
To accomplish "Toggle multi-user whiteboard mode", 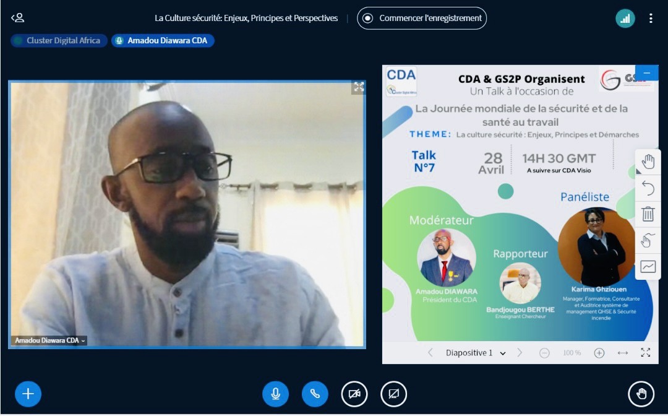I will [648, 240].
